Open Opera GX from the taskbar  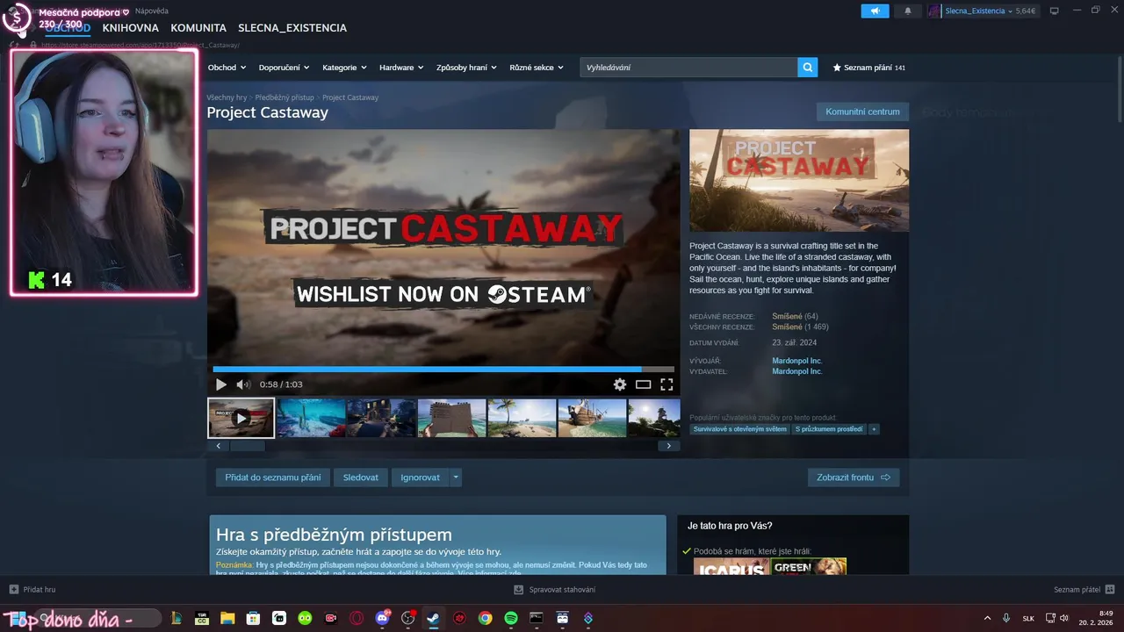click(357, 618)
